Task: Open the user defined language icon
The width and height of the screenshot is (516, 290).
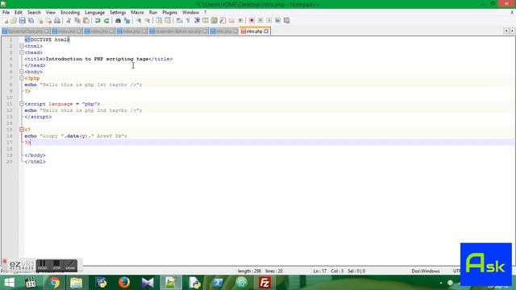Action: point(206,21)
